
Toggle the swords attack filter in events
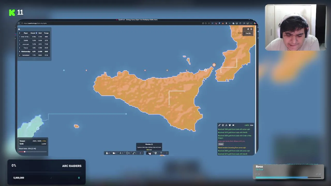tap(219, 125)
